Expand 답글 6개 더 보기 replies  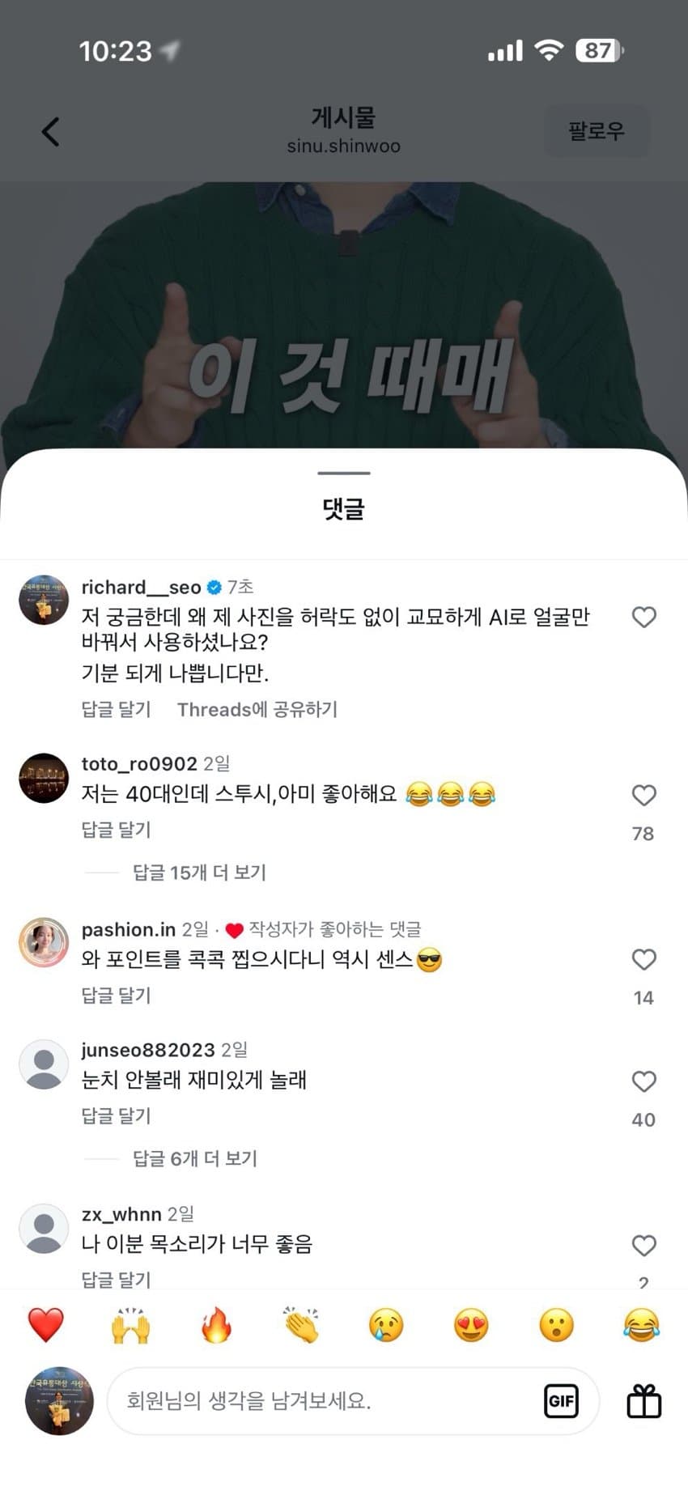194,1158
